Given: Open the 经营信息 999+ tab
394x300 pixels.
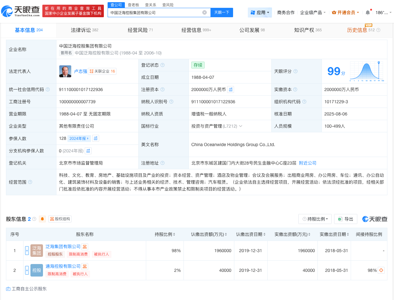Looking at the screenshot, I should click(x=196, y=30).
